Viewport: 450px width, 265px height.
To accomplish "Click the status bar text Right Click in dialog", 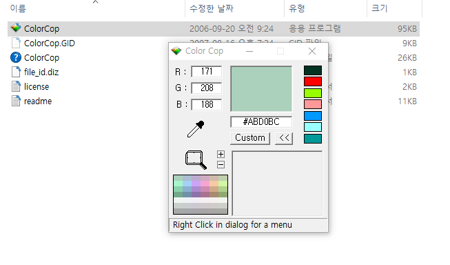I will (232, 225).
